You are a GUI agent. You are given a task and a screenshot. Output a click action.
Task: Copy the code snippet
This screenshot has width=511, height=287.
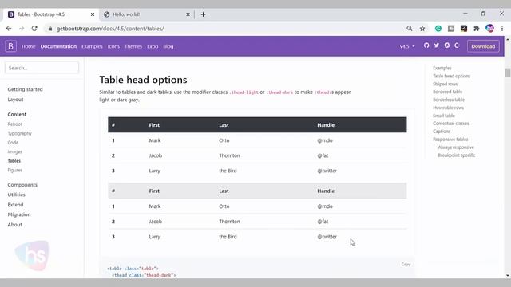pyautogui.click(x=406, y=264)
